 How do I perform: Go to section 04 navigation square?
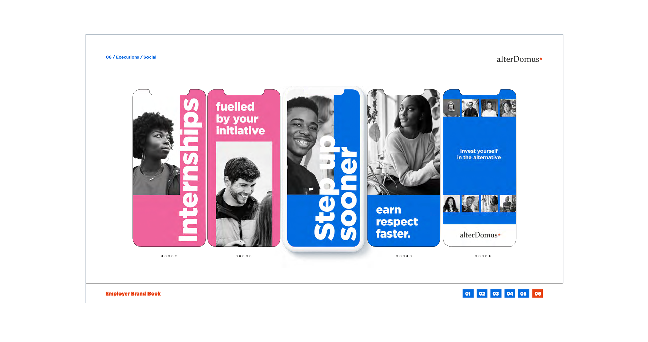coord(510,293)
